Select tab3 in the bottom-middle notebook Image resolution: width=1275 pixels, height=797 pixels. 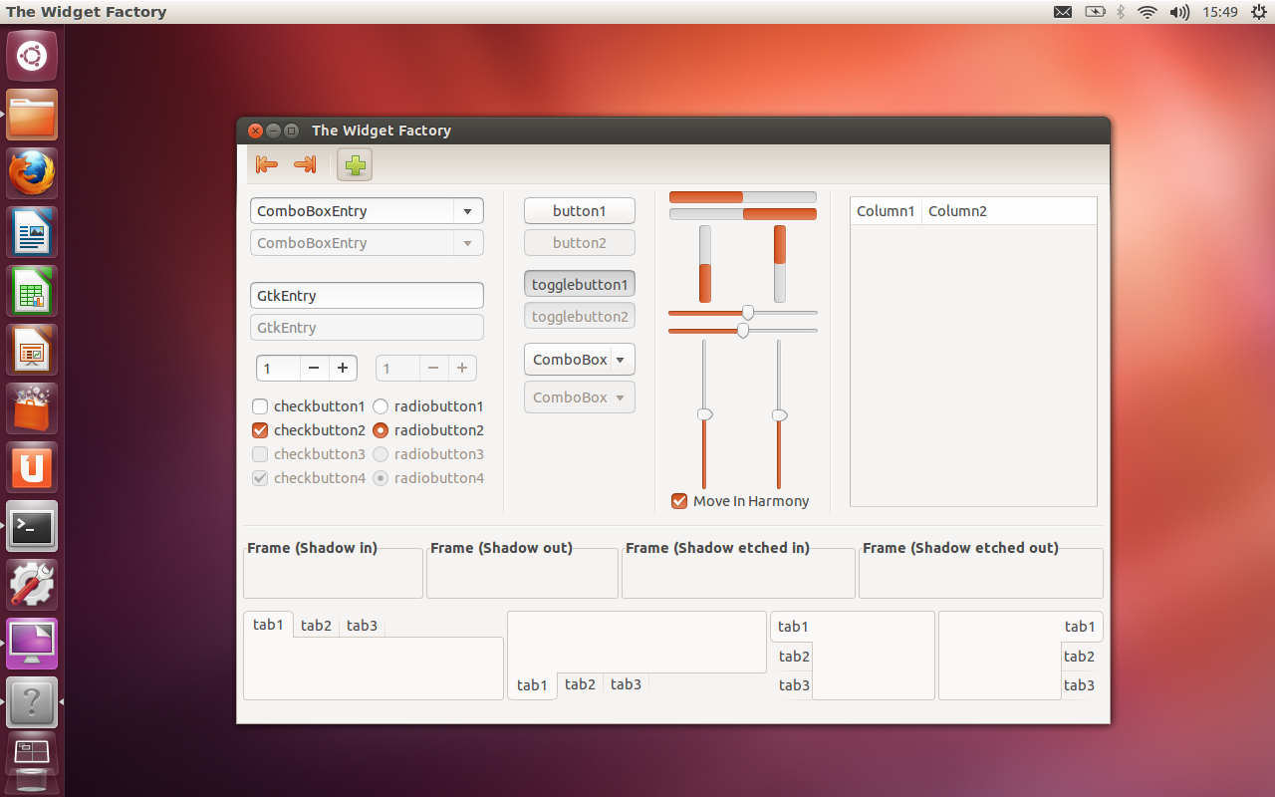point(626,684)
